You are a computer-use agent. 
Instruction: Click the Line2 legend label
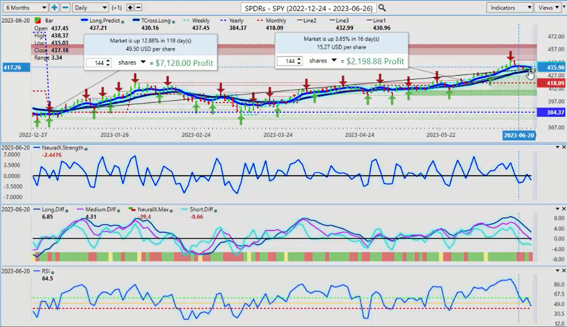coord(309,21)
